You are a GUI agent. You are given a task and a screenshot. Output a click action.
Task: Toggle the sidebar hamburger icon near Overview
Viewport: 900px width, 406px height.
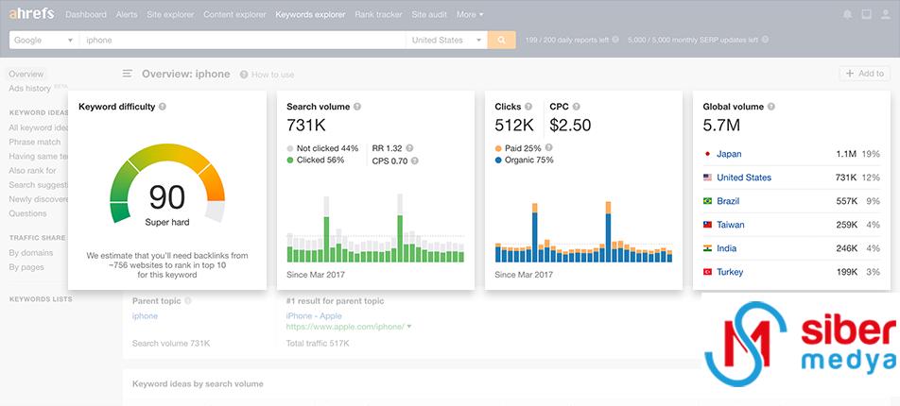tap(128, 74)
